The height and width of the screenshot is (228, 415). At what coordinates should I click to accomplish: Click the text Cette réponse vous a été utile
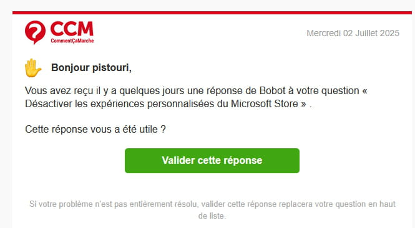(x=95, y=130)
